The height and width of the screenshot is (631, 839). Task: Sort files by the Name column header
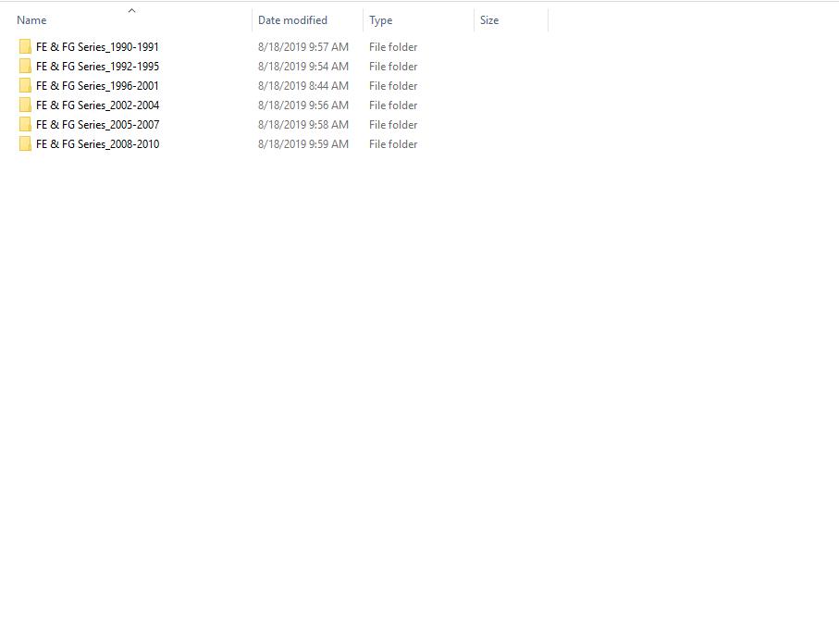[31, 20]
